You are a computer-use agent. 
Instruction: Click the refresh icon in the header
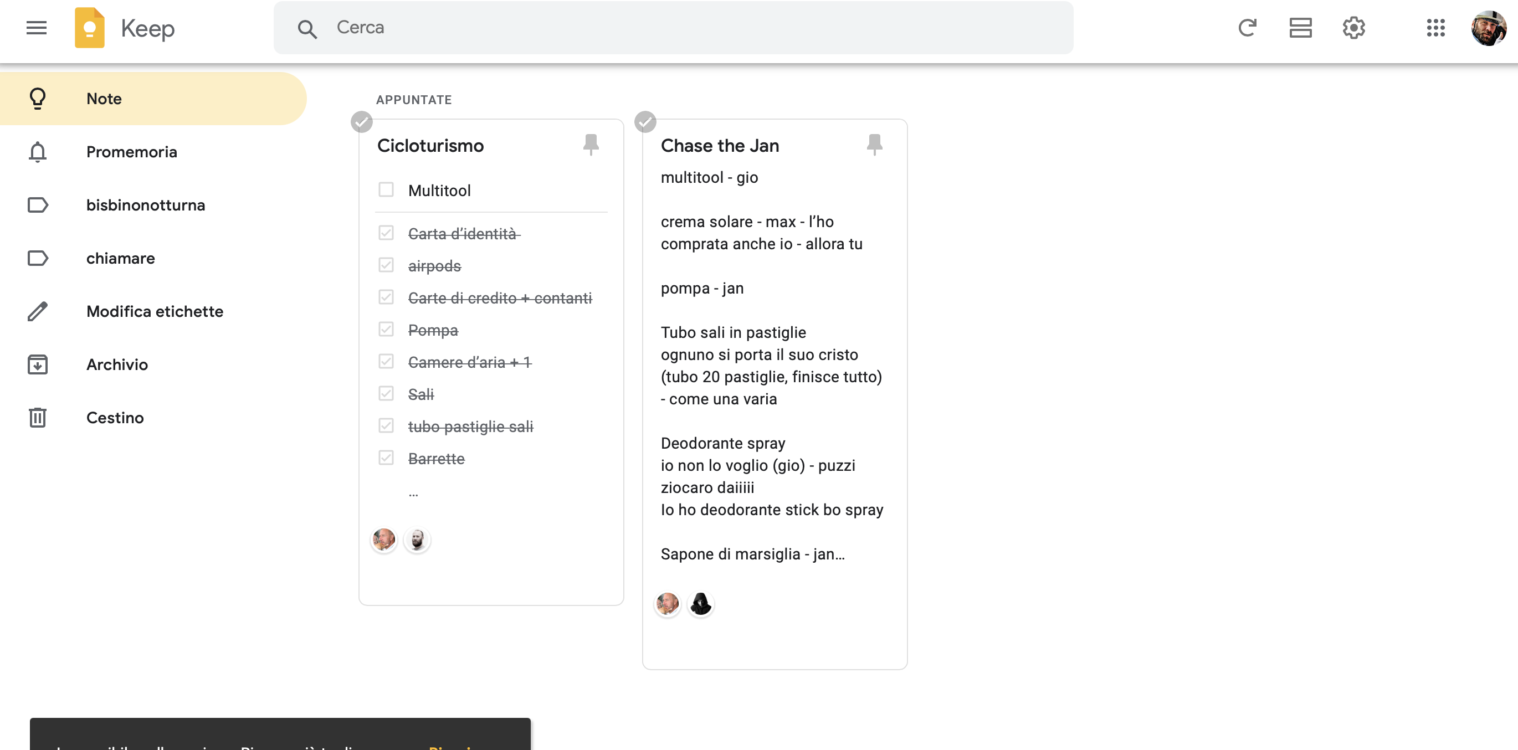[x=1247, y=28]
